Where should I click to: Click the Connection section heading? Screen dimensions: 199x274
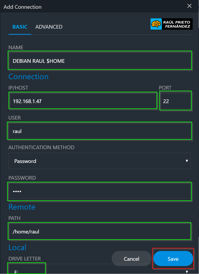click(28, 77)
